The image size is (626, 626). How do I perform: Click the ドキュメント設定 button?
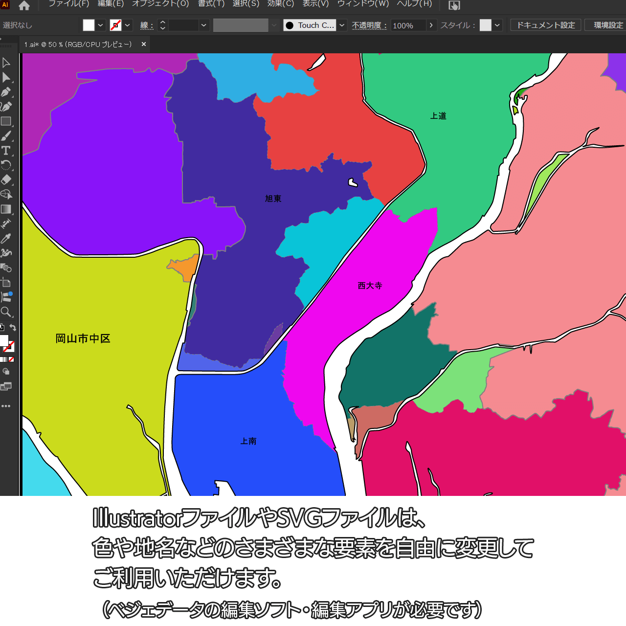(546, 25)
